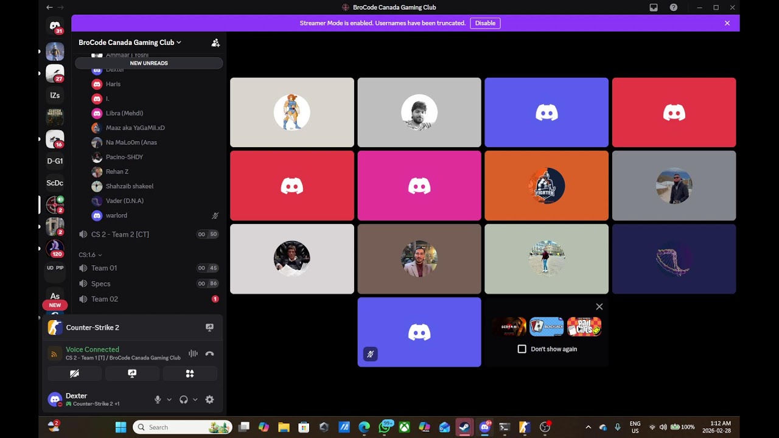The width and height of the screenshot is (779, 438).
Task: Open Microsoft Edge from the taskbar
Action: pyautogui.click(x=364, y=427)
